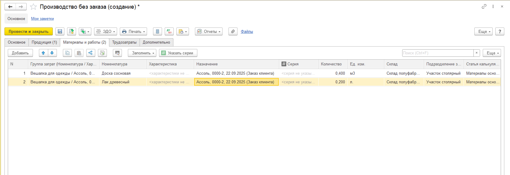
Task: Open the Заполнить dropdown
Action: [142, 53]
